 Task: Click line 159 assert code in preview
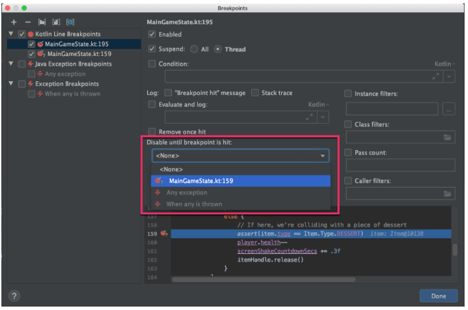point(300,234)
